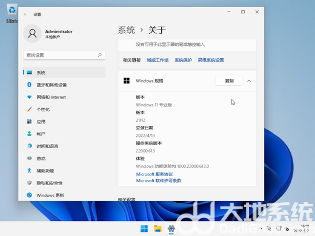Click the volume icon in system tray

[x=287, y=229]
